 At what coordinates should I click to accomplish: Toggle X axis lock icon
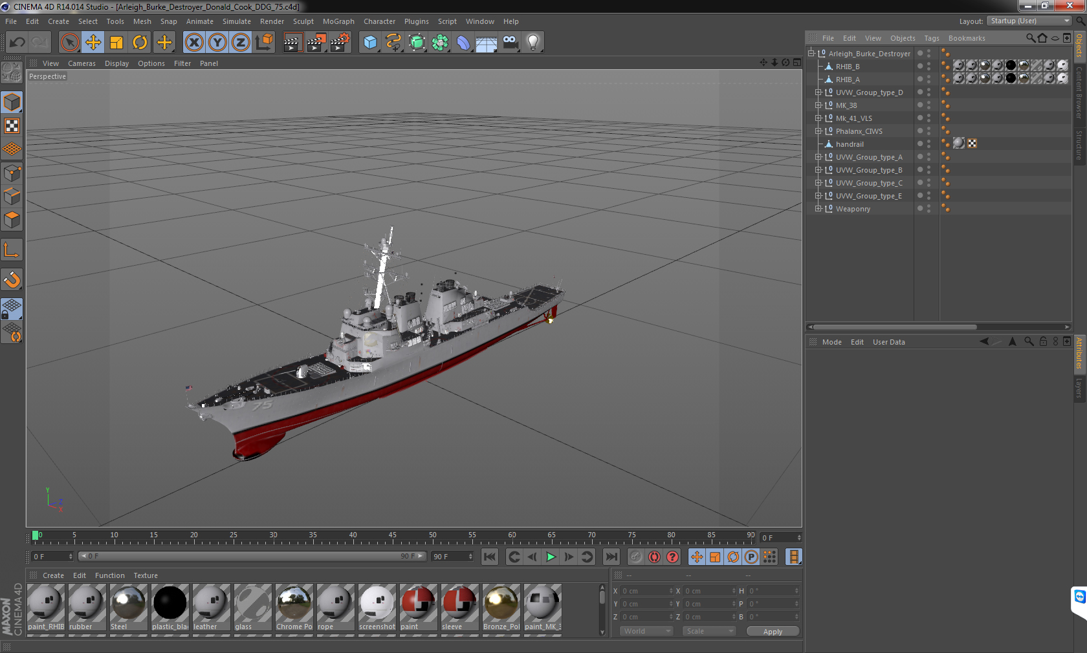pos(193,43)
